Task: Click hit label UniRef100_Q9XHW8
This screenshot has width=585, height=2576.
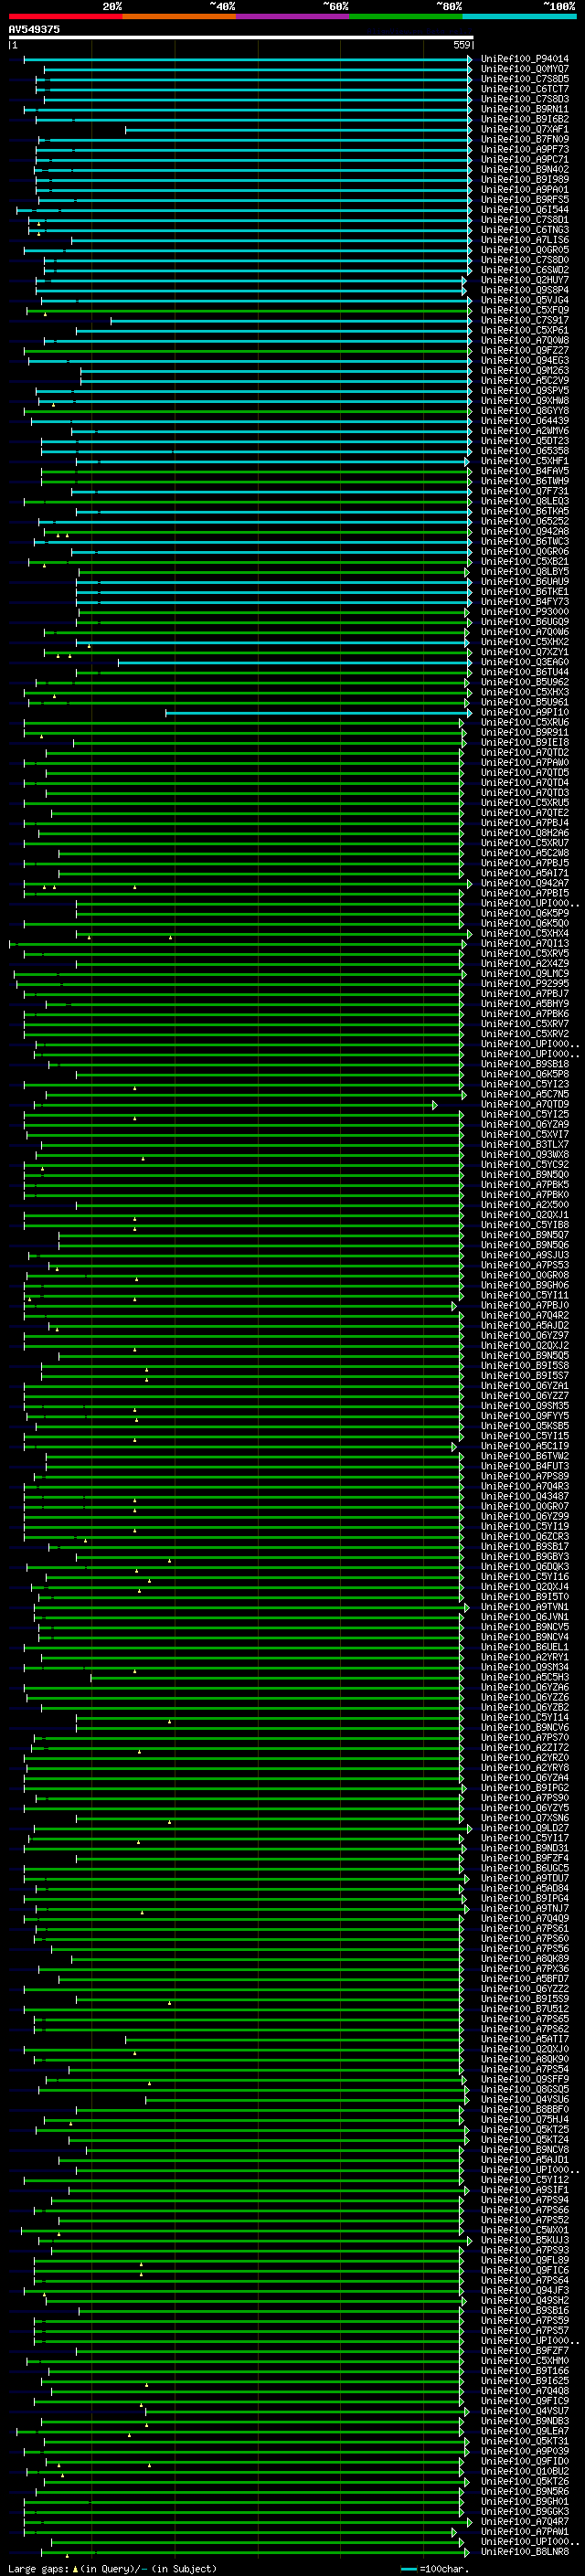Action: pos(525,401)
